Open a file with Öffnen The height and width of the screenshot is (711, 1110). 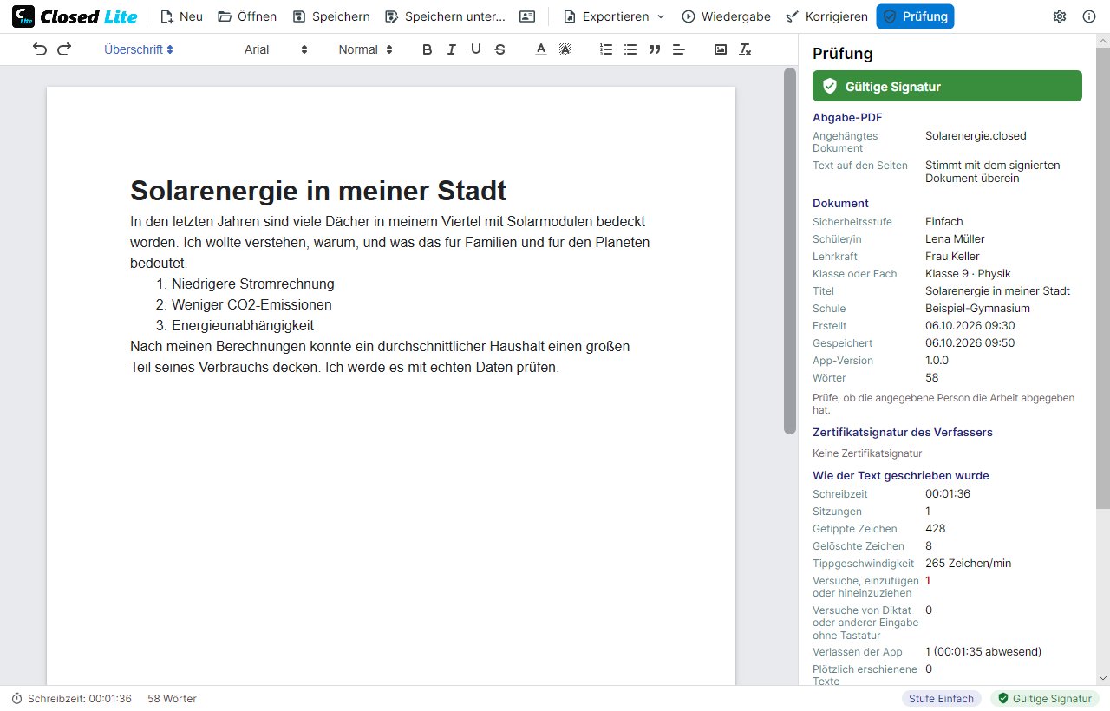(x=247, y=16)
